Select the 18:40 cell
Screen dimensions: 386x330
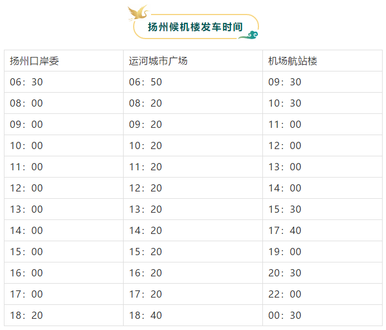(x=193, y=315)
